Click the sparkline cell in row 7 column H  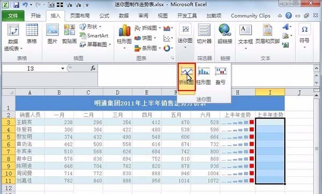238,151
